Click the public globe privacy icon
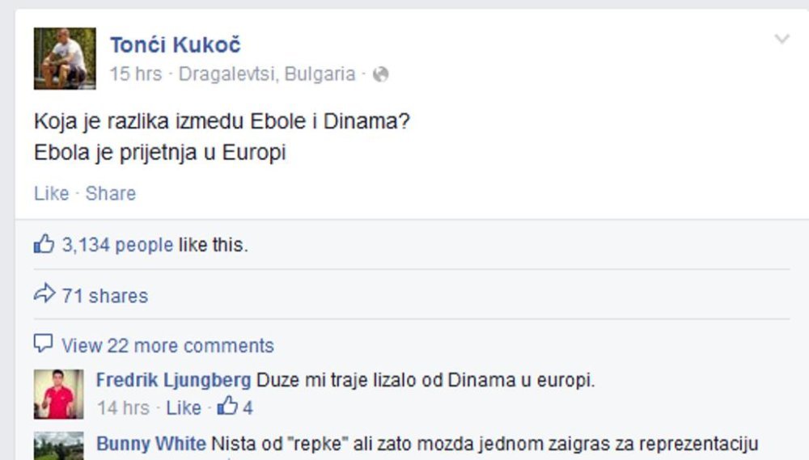The image size is (809, 460). pos(381,74)
